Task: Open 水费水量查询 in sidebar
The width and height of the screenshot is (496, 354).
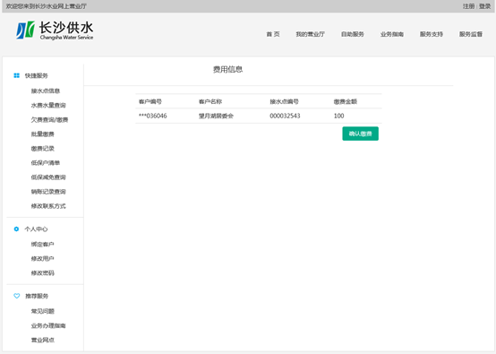Action: [48, 106]
